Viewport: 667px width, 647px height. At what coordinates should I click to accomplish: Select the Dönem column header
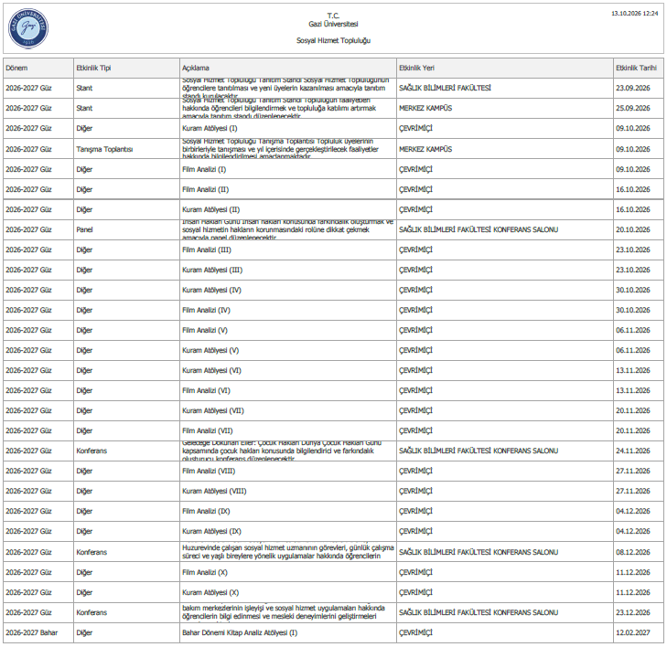[x=38, y=68]
